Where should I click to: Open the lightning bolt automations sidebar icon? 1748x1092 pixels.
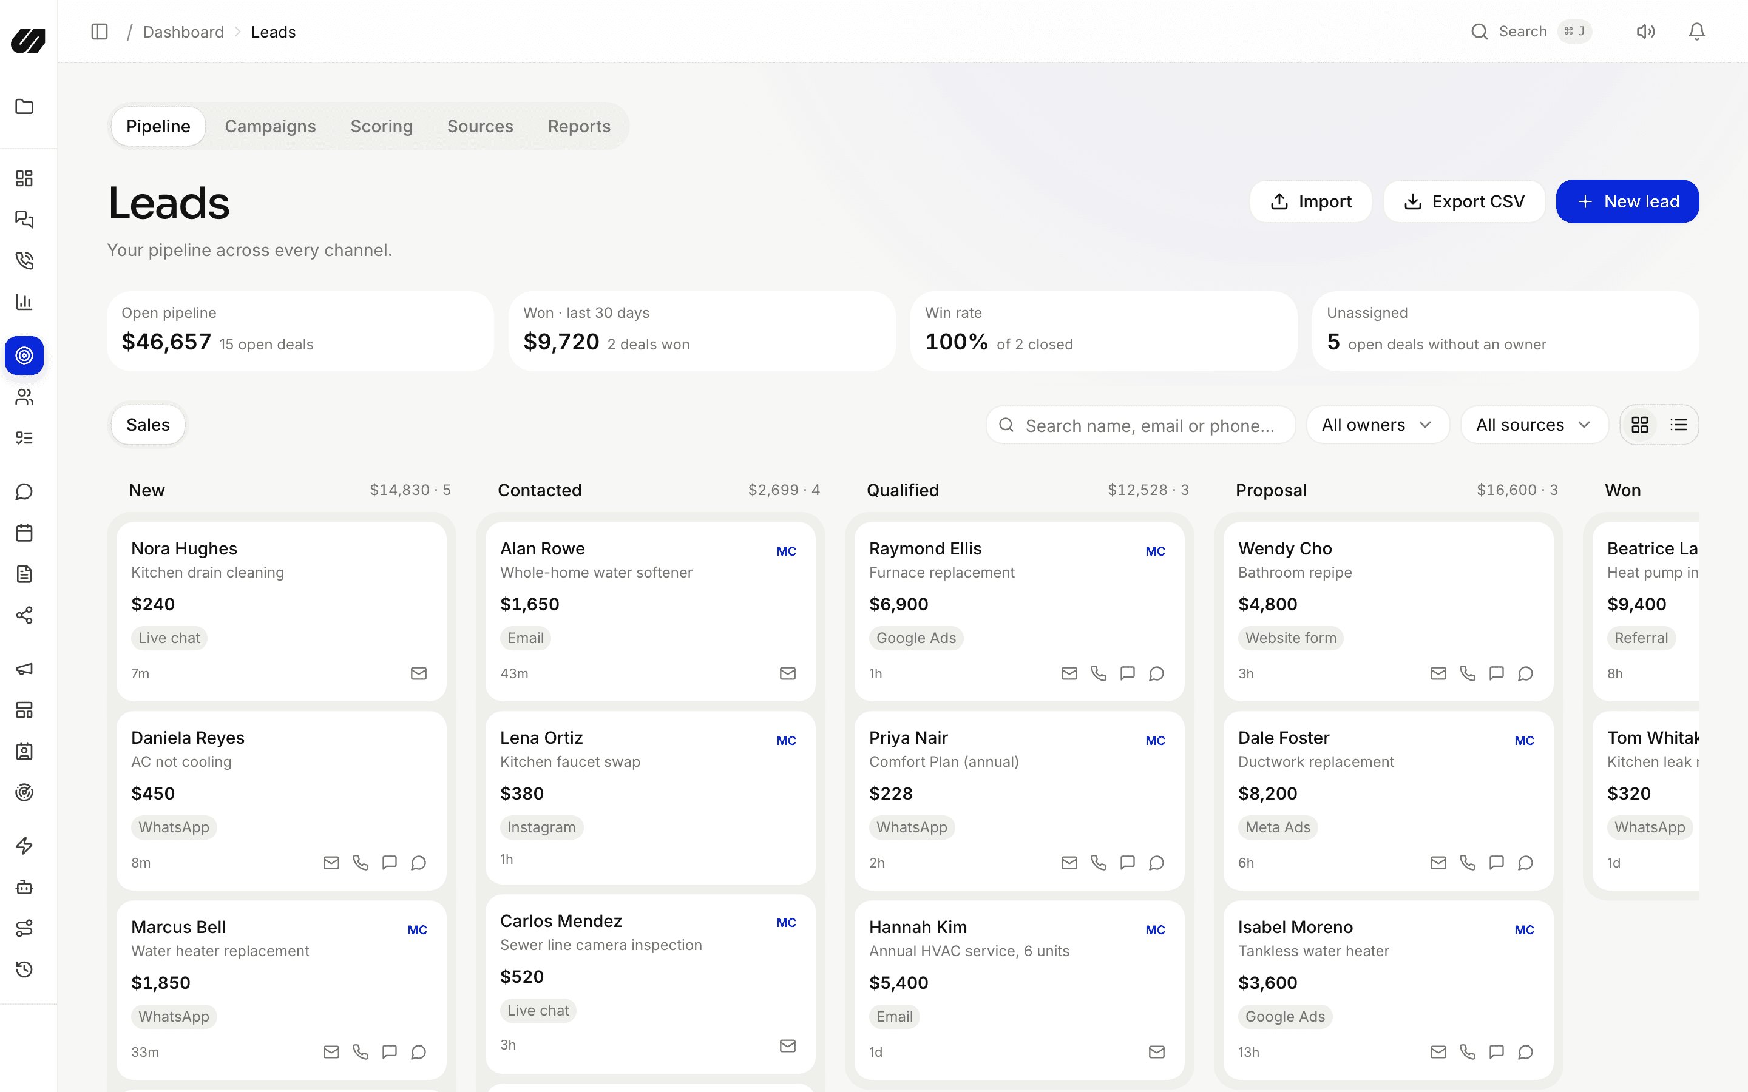pyautogui.click(x=24, y=846)
